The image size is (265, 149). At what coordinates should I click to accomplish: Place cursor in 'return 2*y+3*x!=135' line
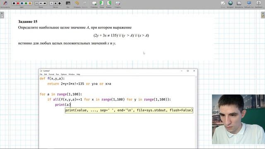pyautogui.click(x=79, y=84)
